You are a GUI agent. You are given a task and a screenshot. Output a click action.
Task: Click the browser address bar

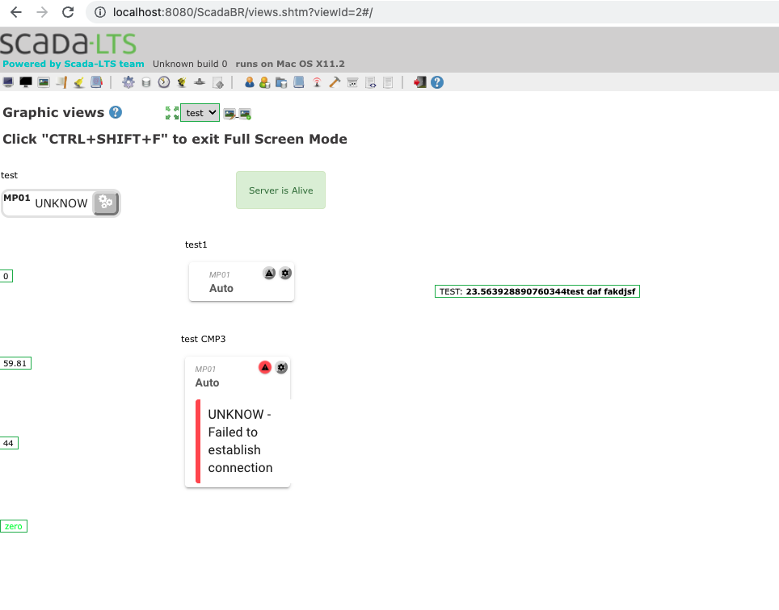click(323, 13)
